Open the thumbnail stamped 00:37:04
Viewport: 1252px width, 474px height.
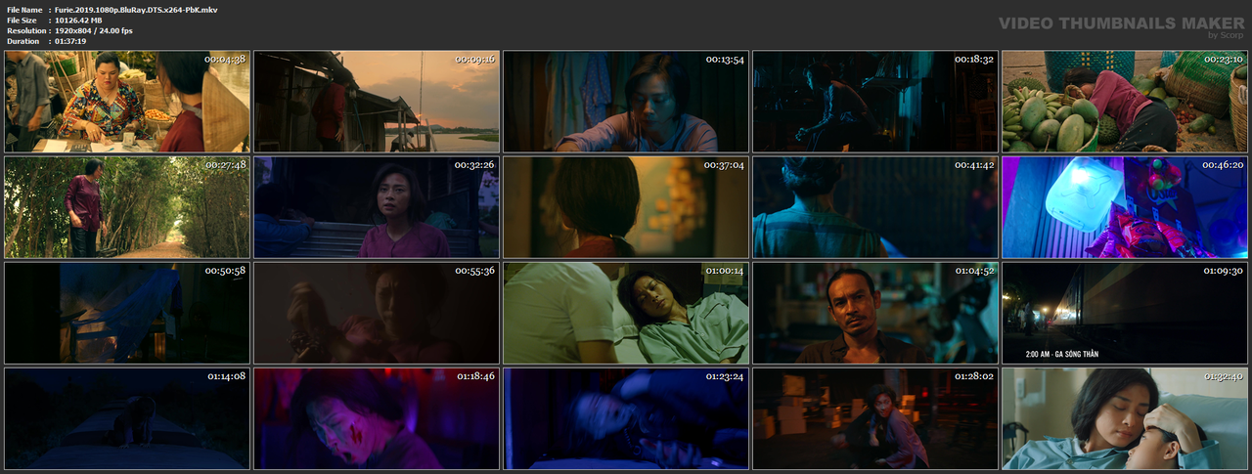626,207
